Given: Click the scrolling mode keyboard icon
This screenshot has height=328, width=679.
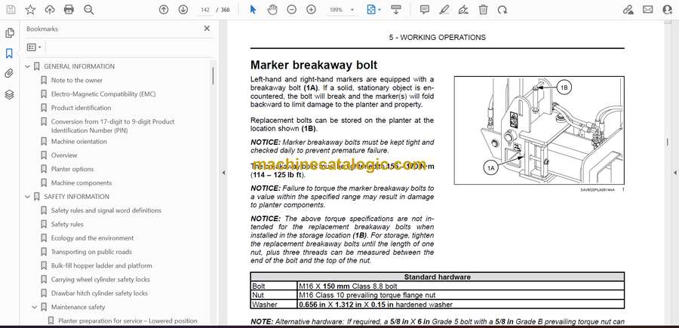Looking at the screenshot, I should coord(396,10).
